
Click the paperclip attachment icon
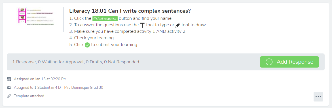tap(9, 96)
